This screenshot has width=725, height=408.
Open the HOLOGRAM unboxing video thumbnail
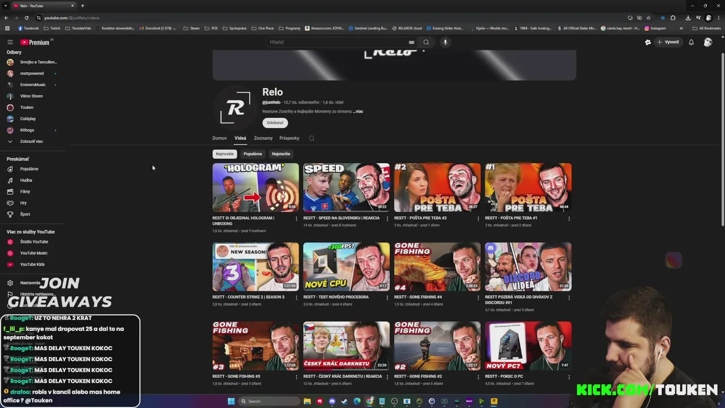pos(255,188)
